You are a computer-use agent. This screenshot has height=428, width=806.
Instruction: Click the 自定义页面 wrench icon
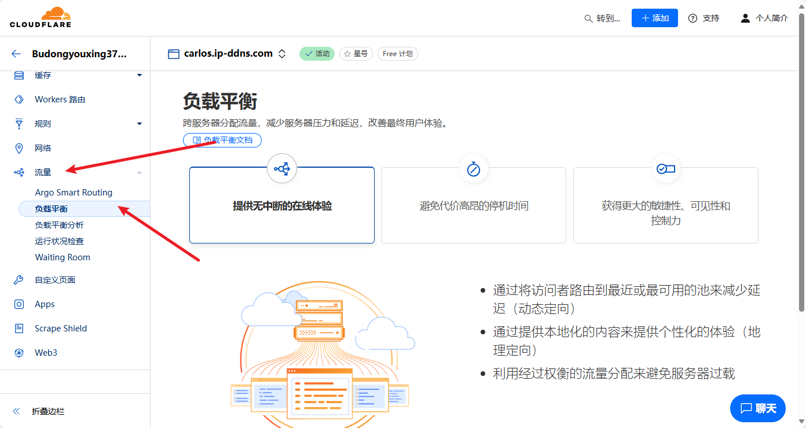pos(19,280)
